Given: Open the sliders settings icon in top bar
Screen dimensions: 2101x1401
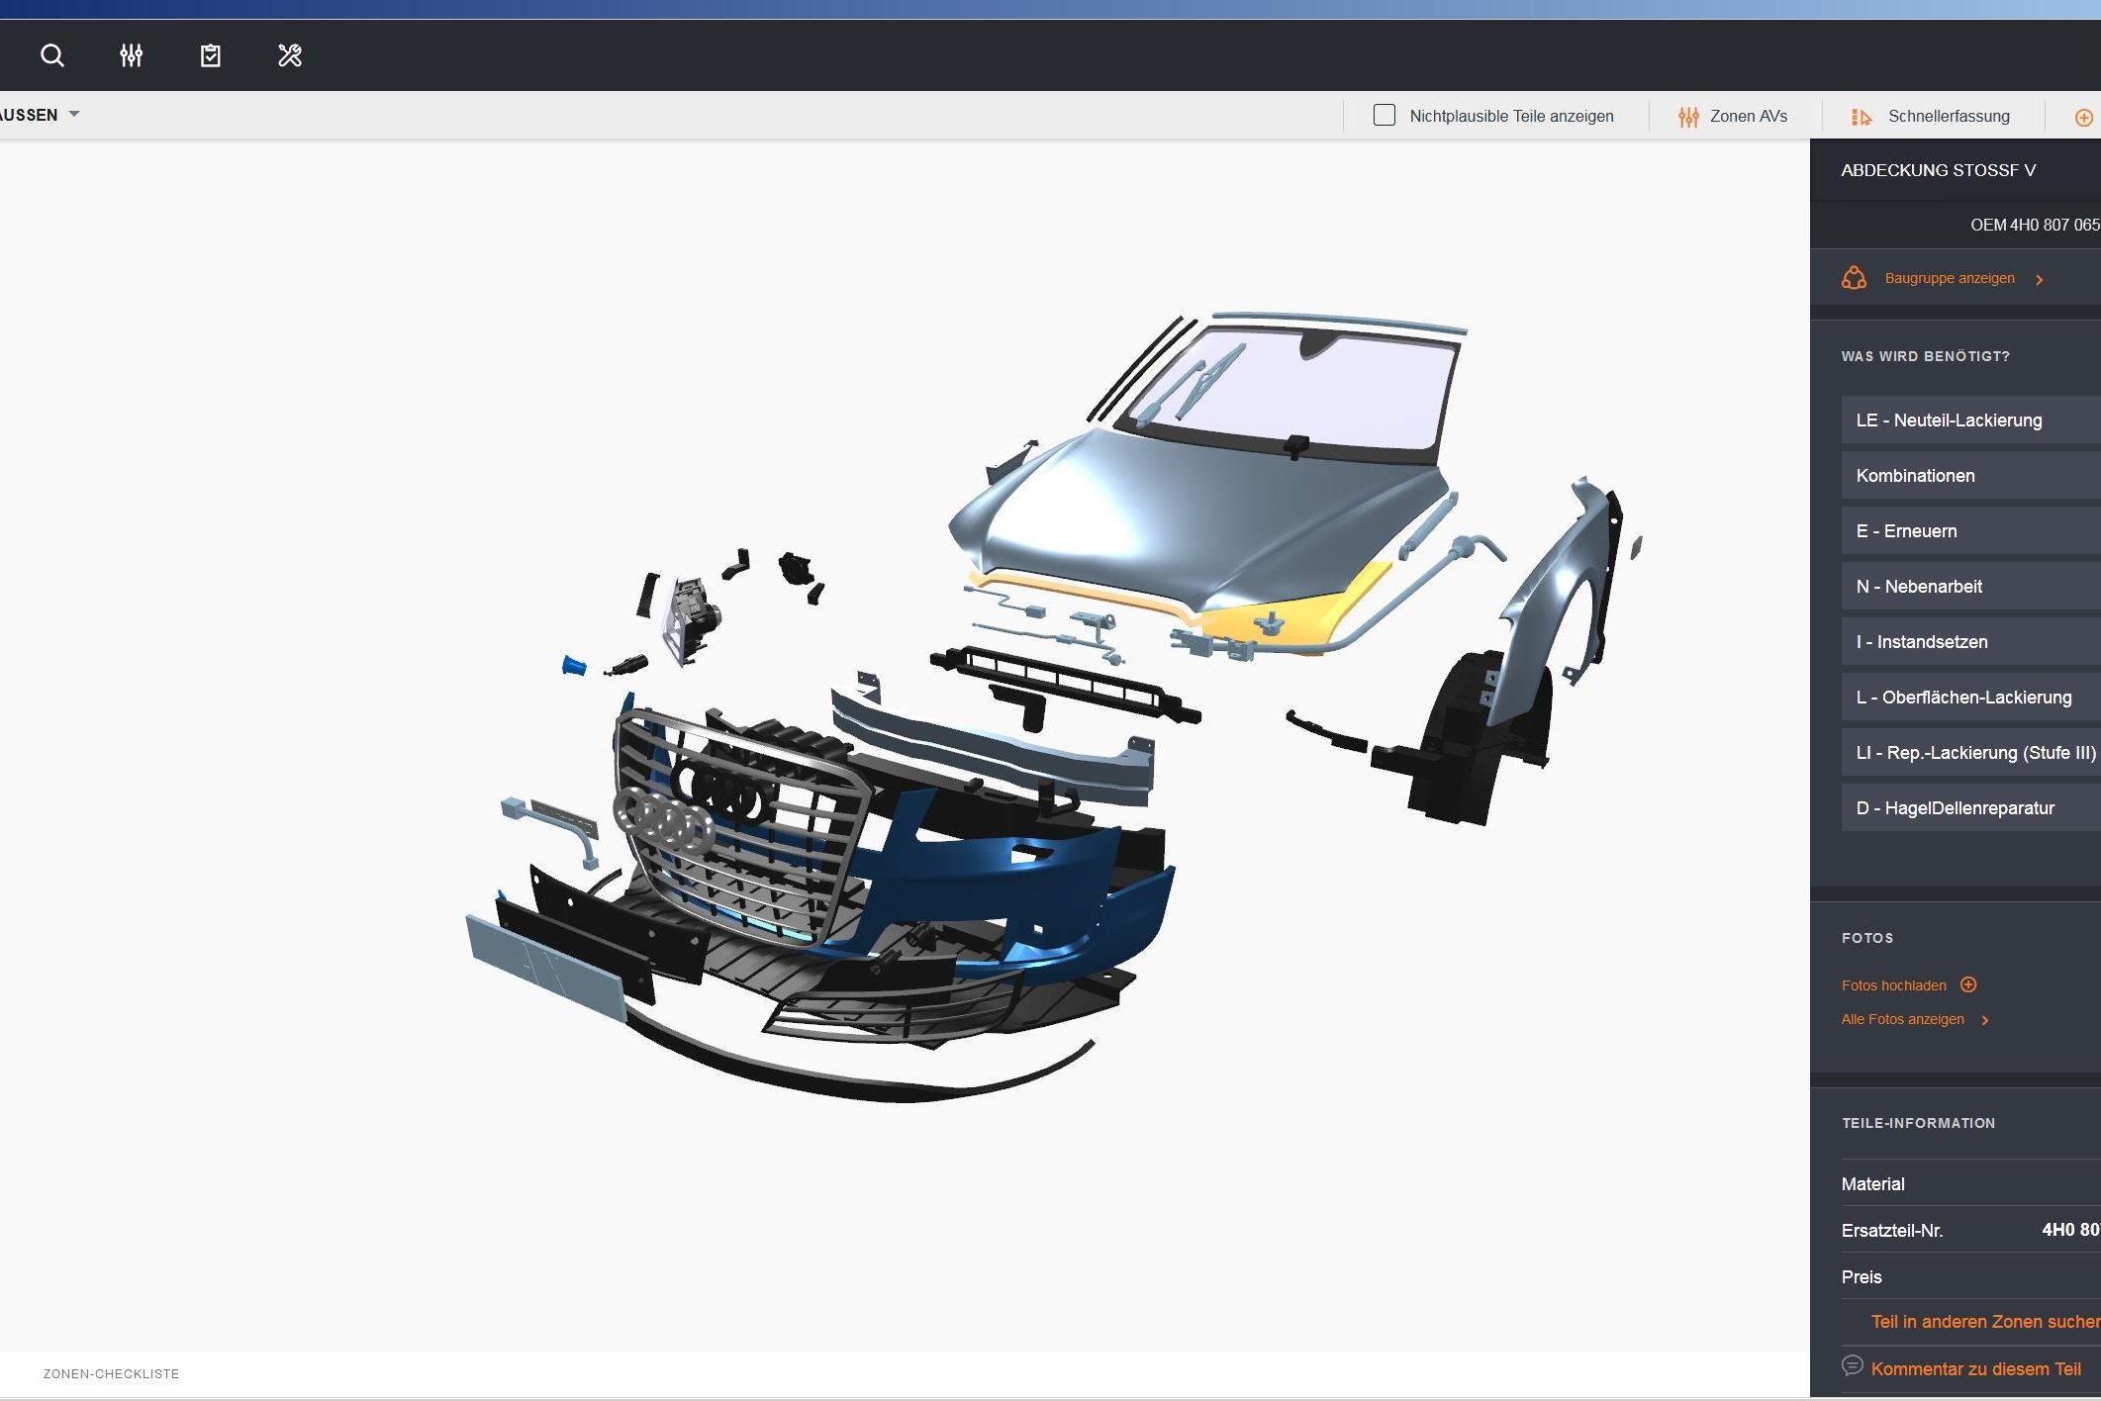Looking at the screenshot, I should (131, 55).
